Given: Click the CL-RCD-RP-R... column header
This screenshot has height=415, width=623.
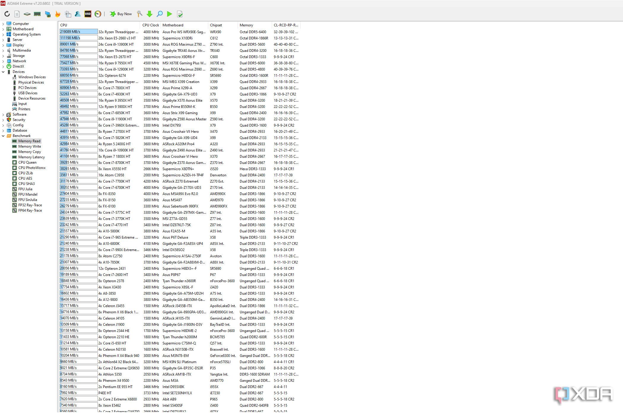Looking at the screenshot, I should click(286, 25).
